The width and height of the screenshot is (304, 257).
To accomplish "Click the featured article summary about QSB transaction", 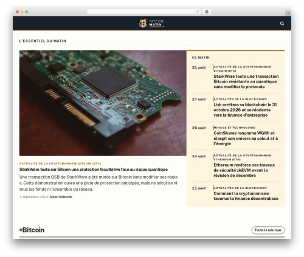I will click(98, 183).
